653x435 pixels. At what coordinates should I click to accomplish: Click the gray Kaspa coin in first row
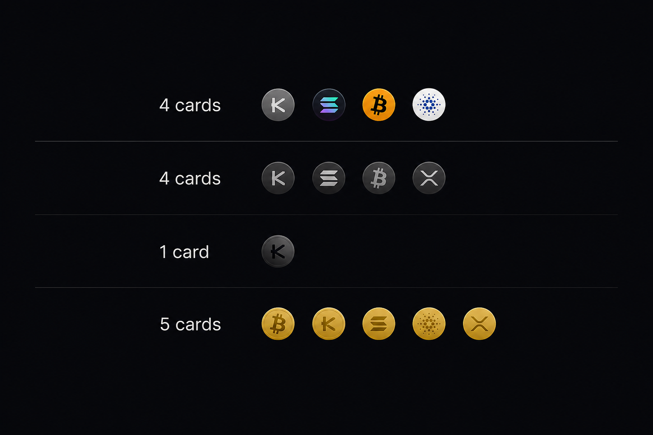point(278,105)
